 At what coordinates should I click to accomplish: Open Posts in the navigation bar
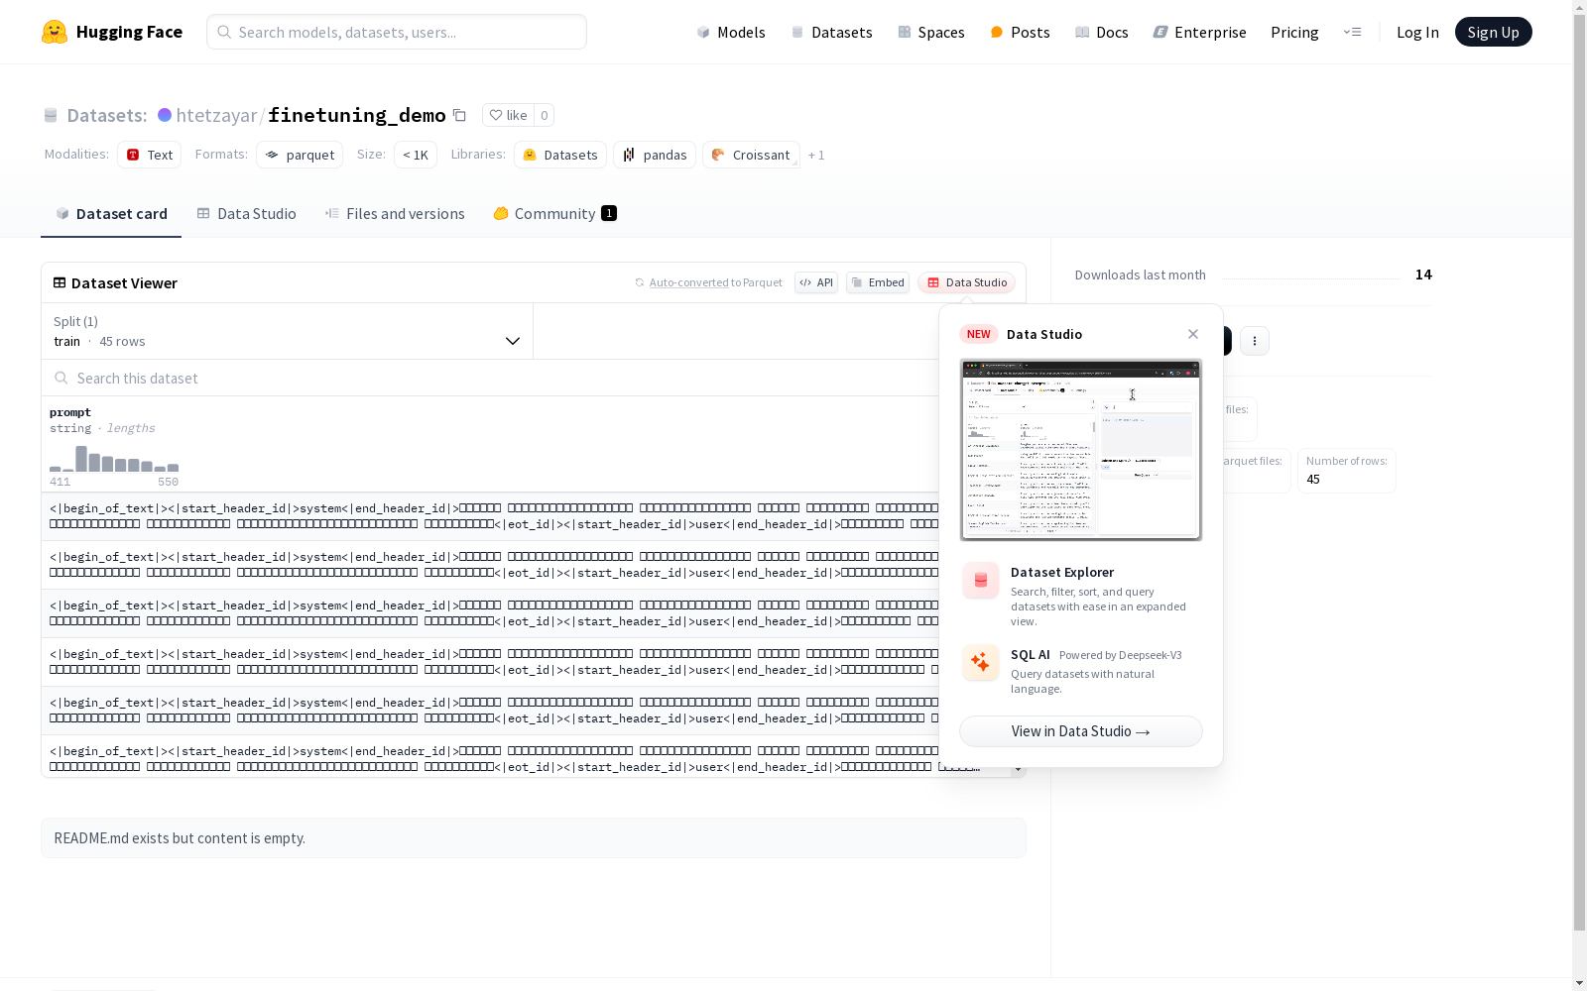pyautogui.click(x=1020, y=32)
